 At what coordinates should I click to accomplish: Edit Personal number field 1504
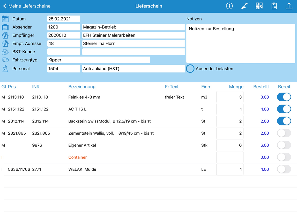coord(64,69)
